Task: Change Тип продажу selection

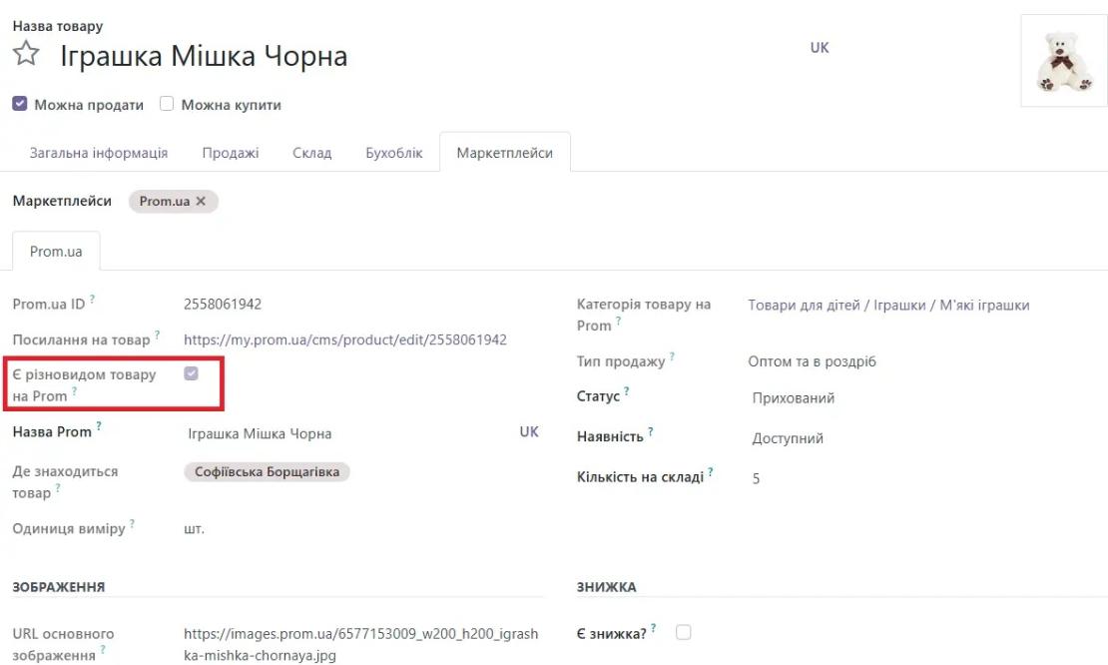Action: tap(814, 360)
